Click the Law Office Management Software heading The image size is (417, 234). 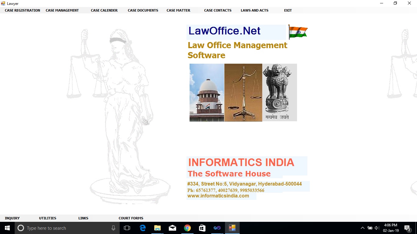[x=238, y=50]
